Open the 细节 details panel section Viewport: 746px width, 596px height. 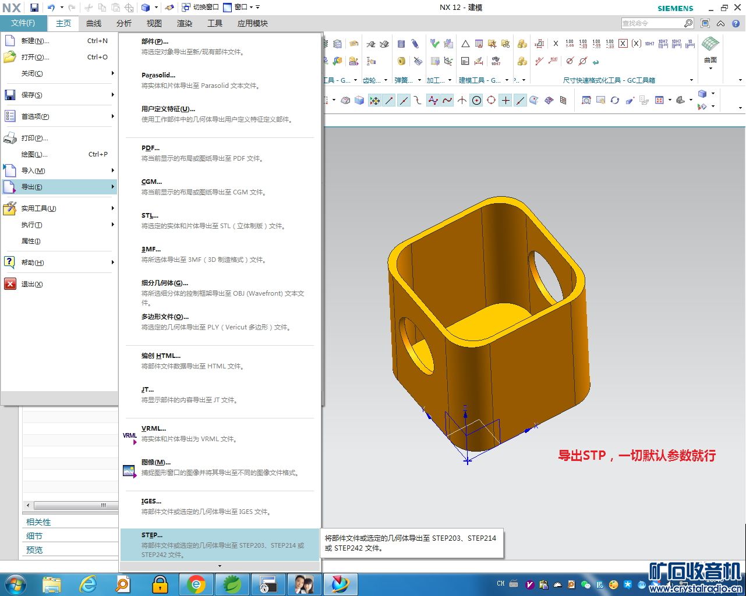click(x=70, y=536)
